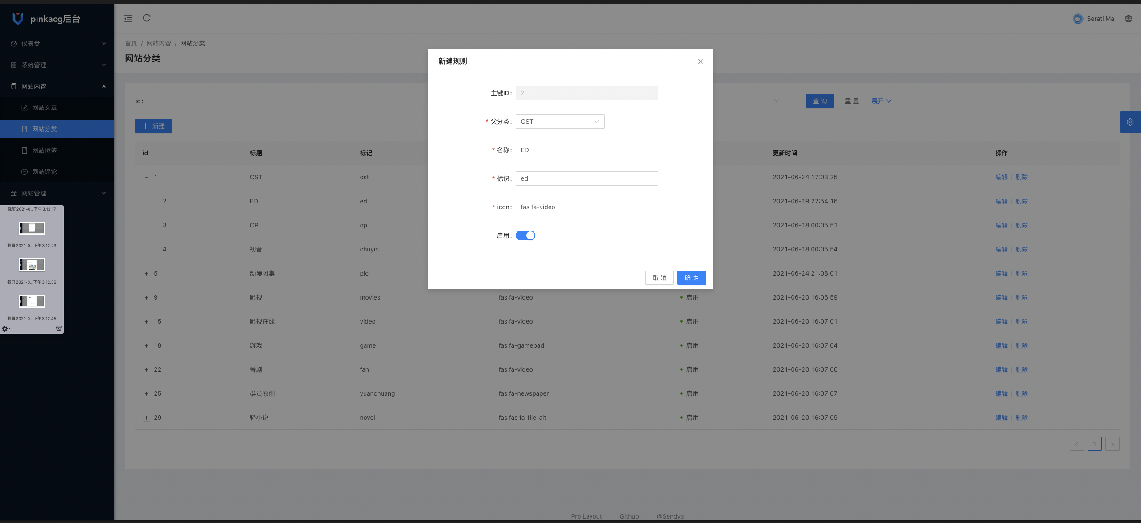Toggle the 启用 switch off
The width and height of the screenshot is (1141, 523).
tap(525, 235)
